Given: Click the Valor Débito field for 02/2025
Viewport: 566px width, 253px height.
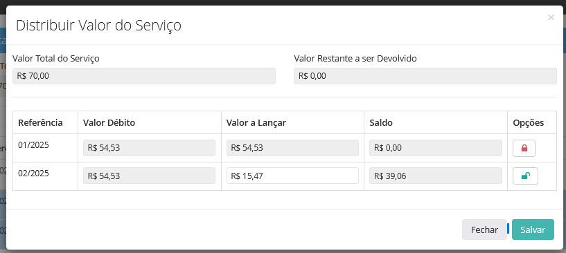Looking at the screenshot, I should pyautogui.click(x=150, y=176).
